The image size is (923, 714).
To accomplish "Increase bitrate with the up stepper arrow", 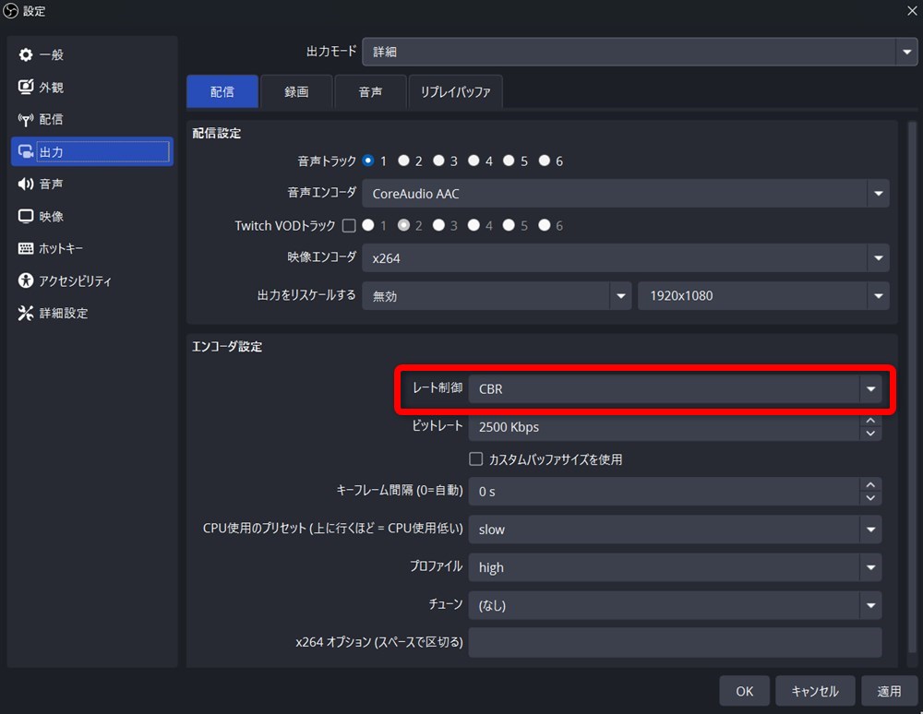I will tap(870, 421).
